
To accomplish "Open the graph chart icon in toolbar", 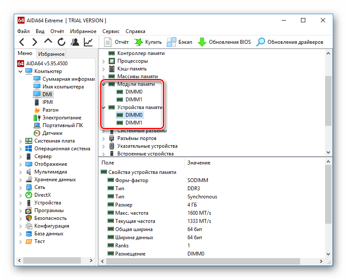I will tap(88, 42).
